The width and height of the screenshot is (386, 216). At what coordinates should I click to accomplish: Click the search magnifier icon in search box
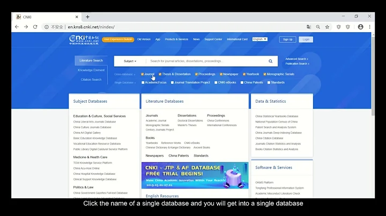pyautogui.click(x=271, y=61)
